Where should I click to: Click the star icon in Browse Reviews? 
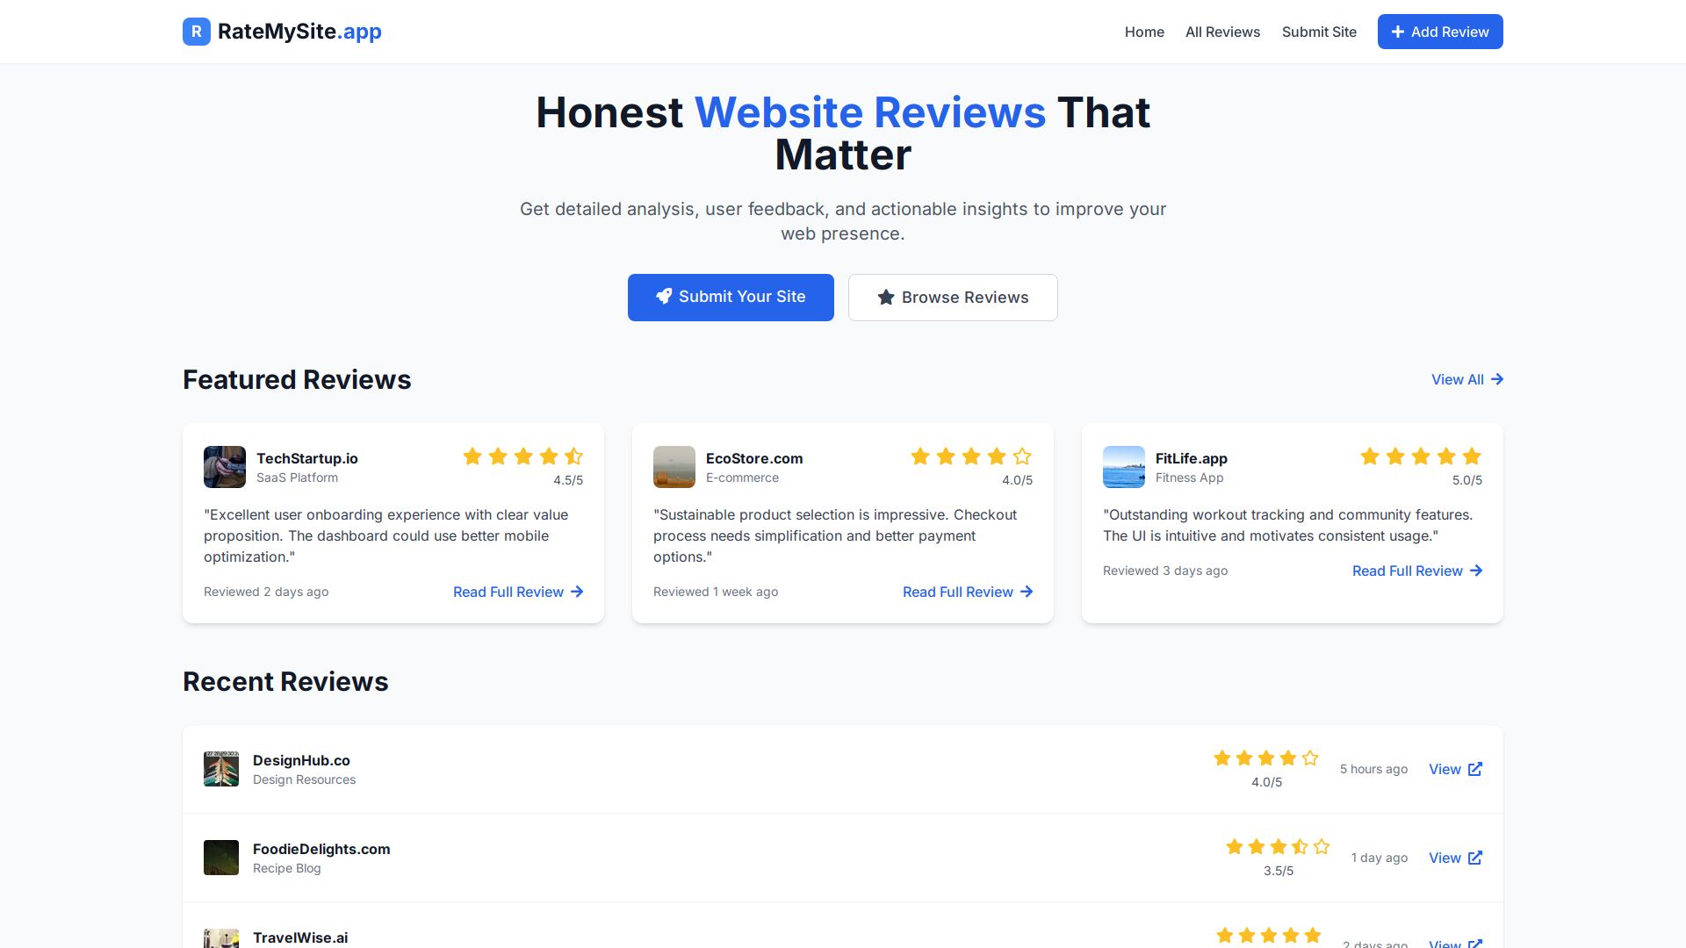pyautogui.click(x=886, y=298)
